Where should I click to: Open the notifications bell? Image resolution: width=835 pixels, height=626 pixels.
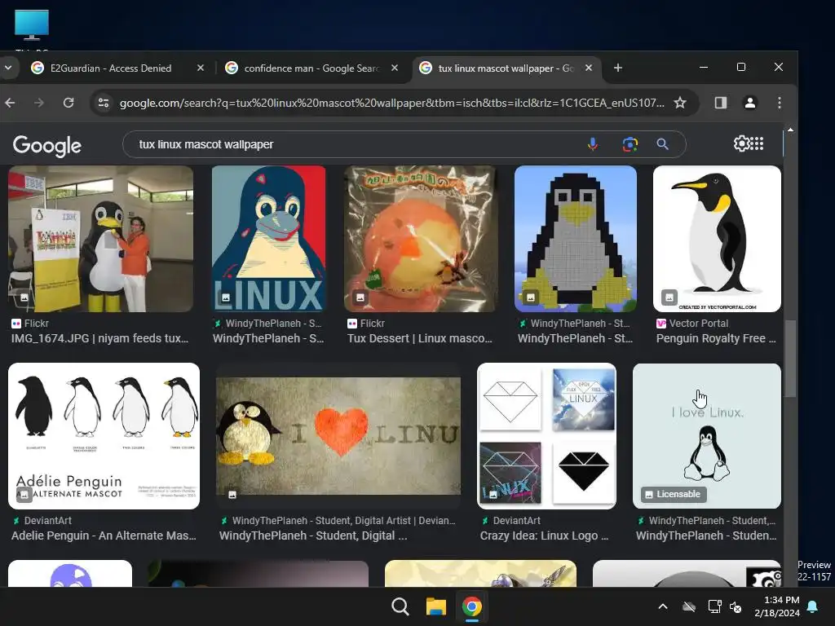coord(812,606)
